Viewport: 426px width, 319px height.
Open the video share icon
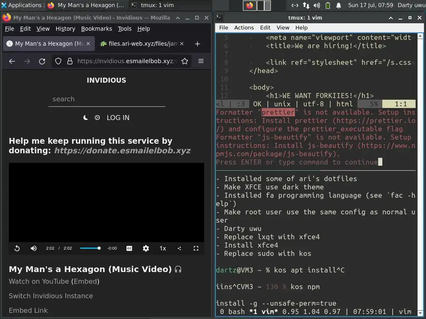pyautogui.click(x=179, y=248)
